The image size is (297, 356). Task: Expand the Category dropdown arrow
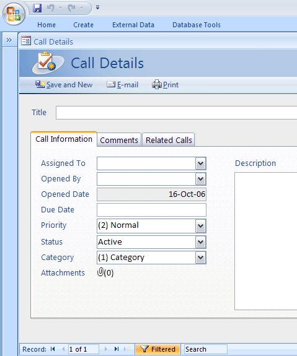coord(200,258)
